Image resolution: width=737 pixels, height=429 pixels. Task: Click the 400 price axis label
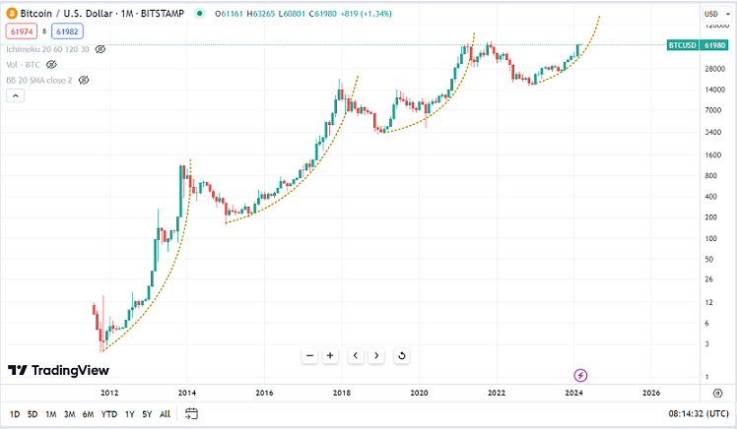[710, 196]
